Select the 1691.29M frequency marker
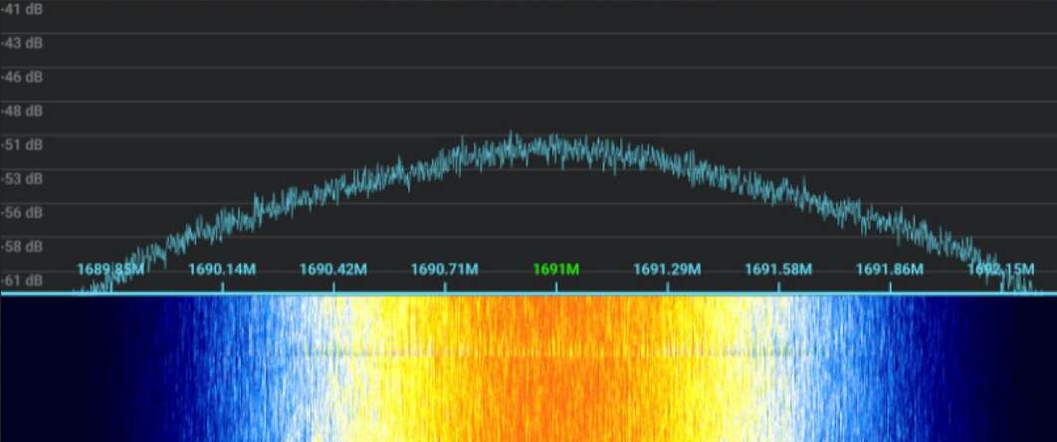 (x=667, y=270)
